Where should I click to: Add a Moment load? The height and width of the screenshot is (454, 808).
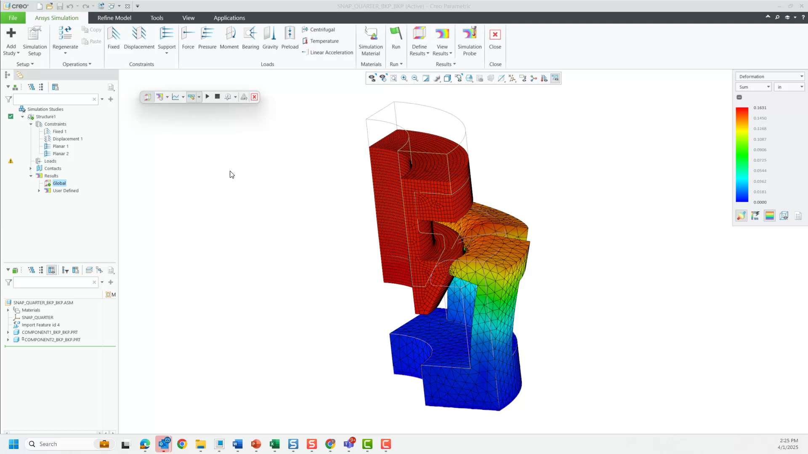pos(229,38)
